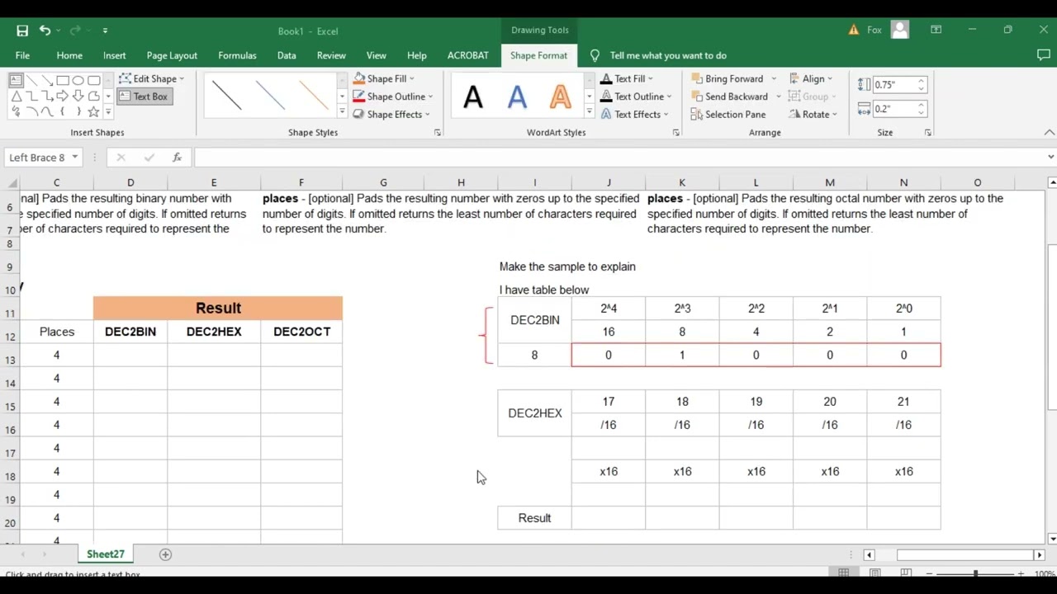Open the File tab

[22, 55]
